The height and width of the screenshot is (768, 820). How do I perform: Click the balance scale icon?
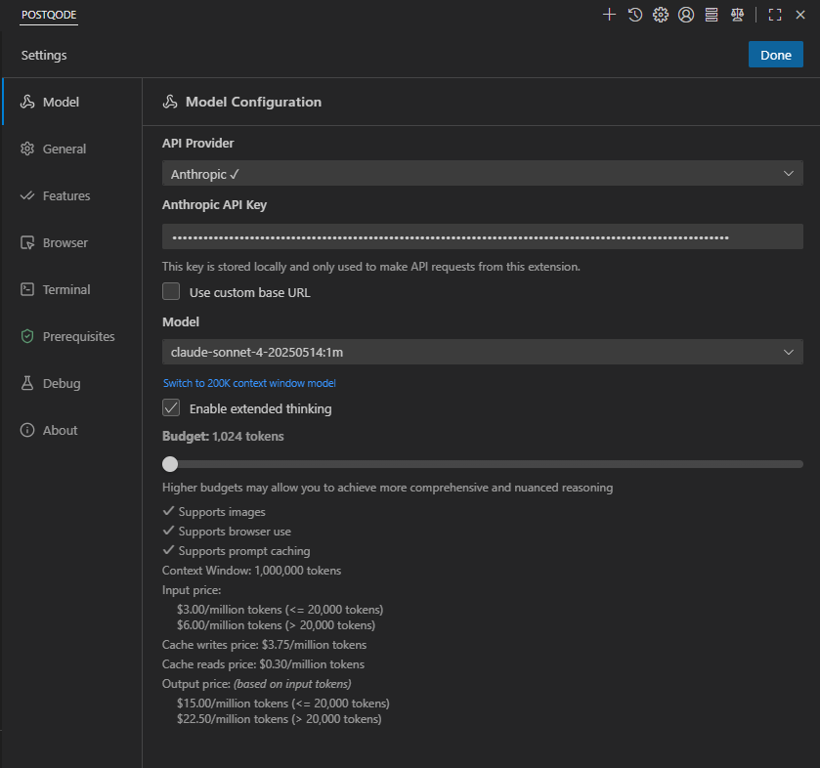[737, 15]
